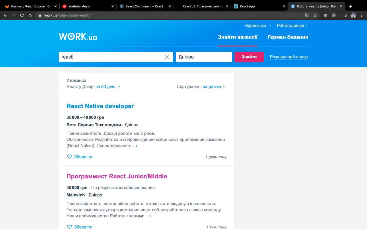This screenshot has width=367, height=229.
Task: Switch to the React App tab
Action: (x=259, y=6)
